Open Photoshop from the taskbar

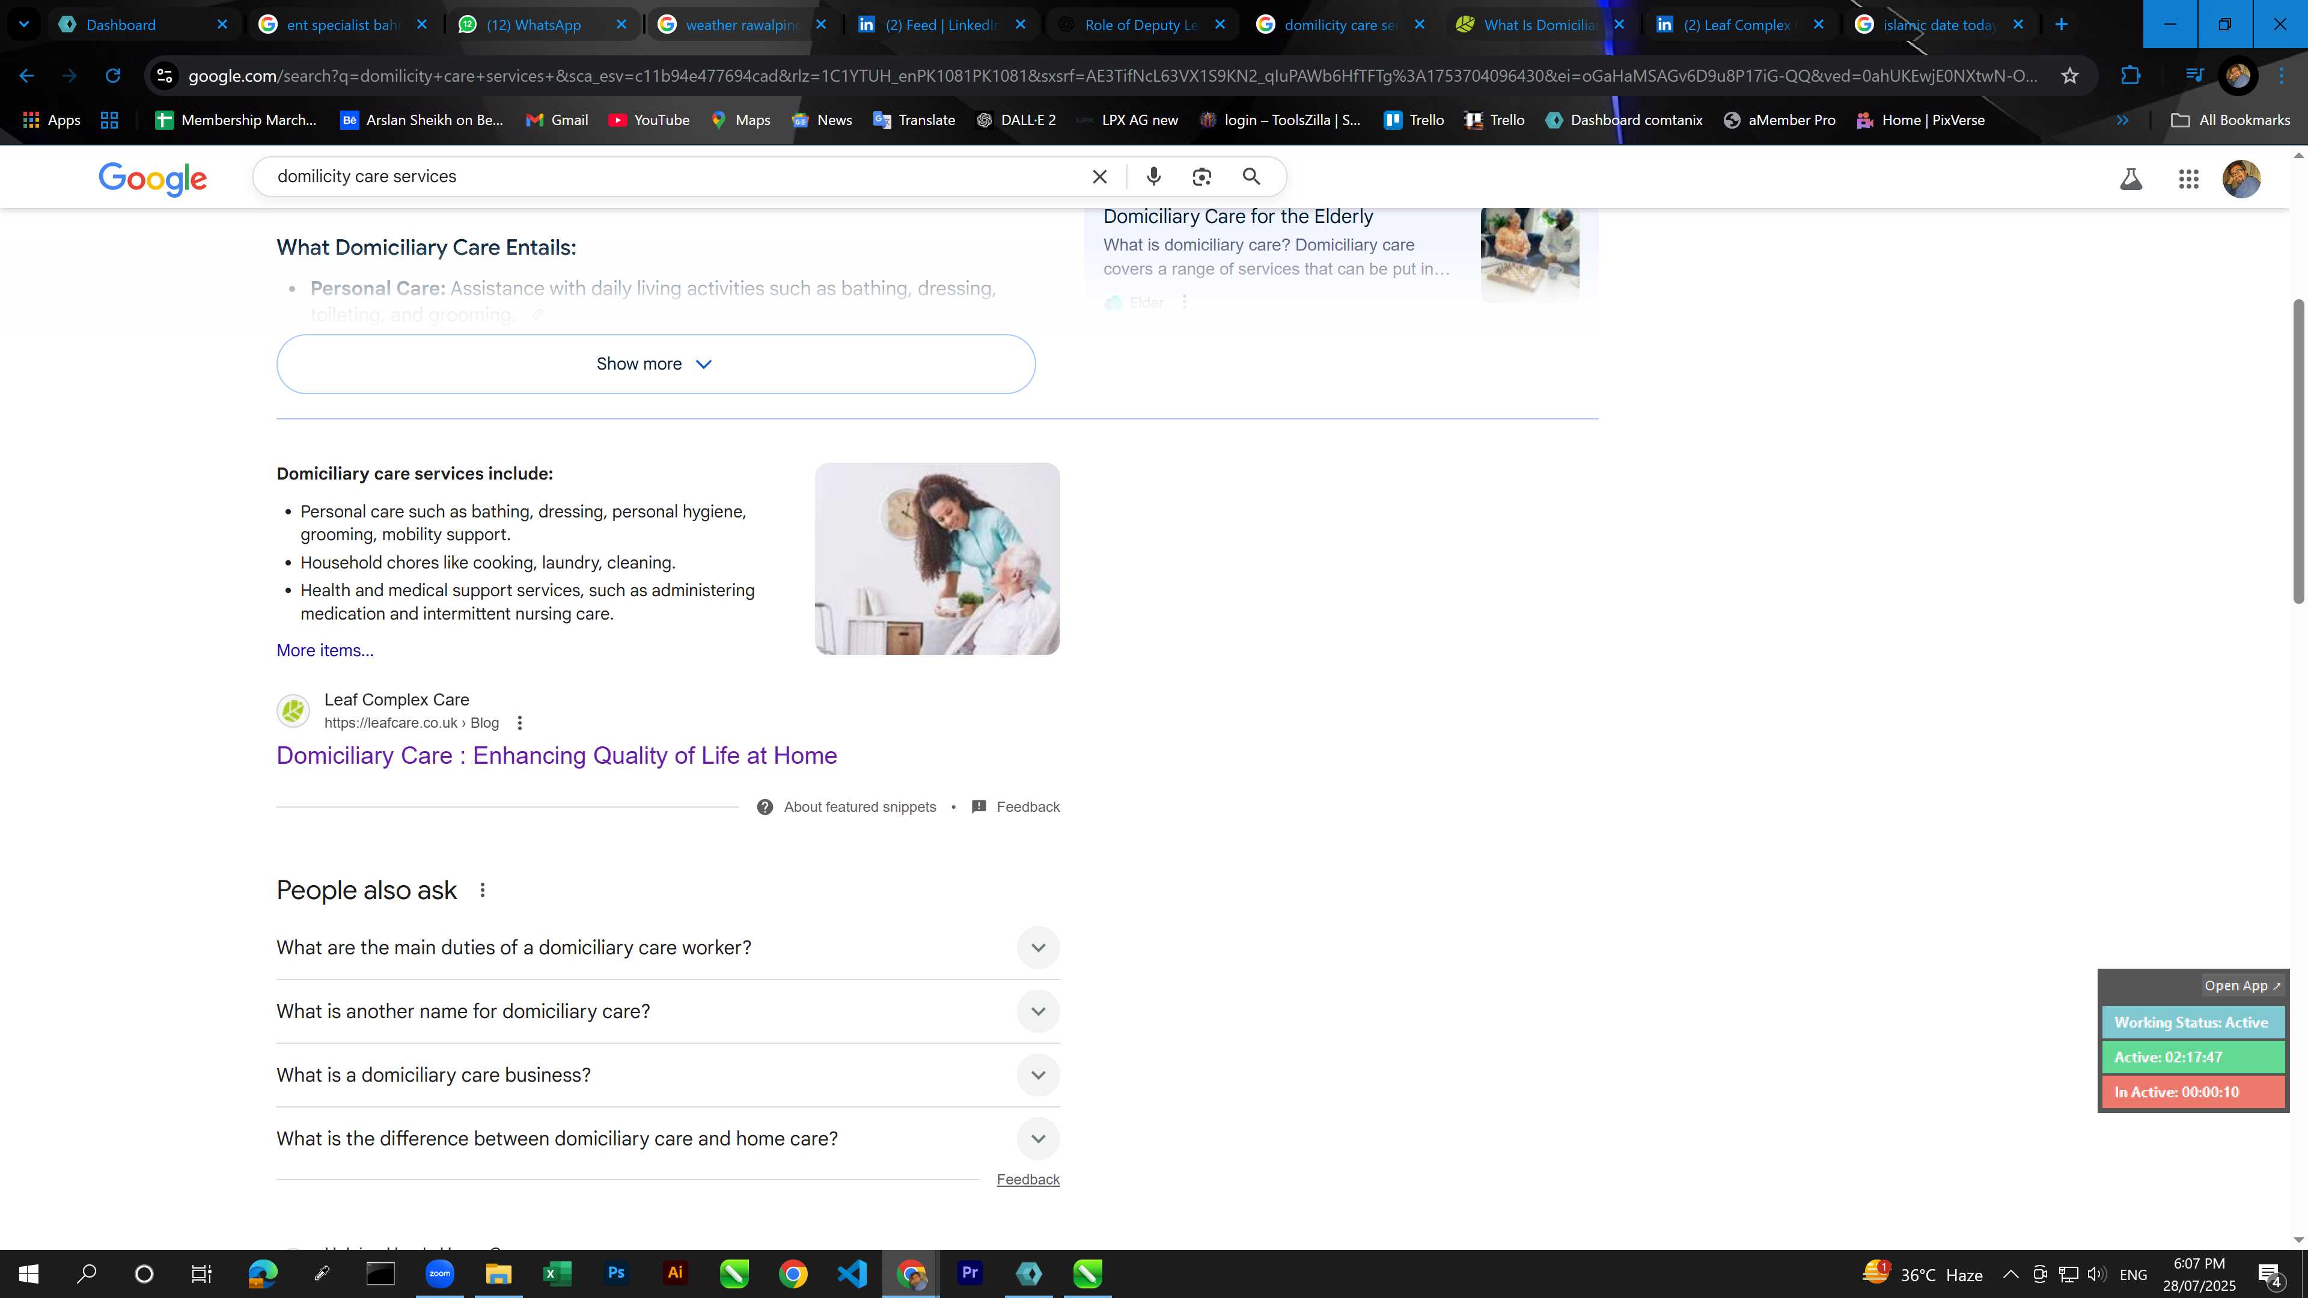pos(617,1273)
